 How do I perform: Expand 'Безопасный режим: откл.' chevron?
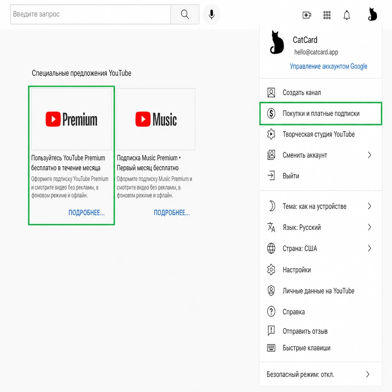pyautogui.click(x=368, y=374)
